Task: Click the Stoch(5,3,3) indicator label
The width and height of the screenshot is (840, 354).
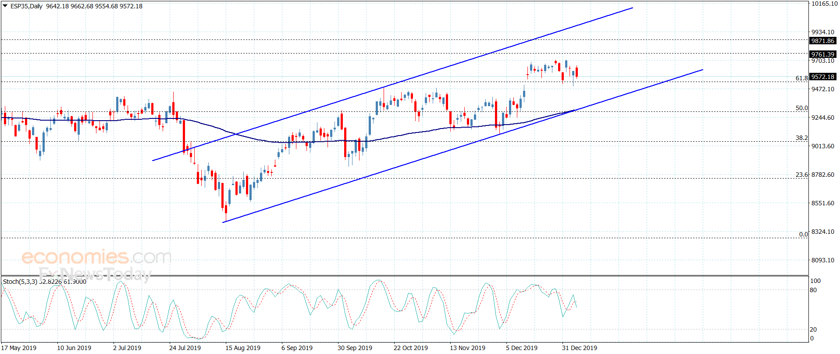Action: 20,282
